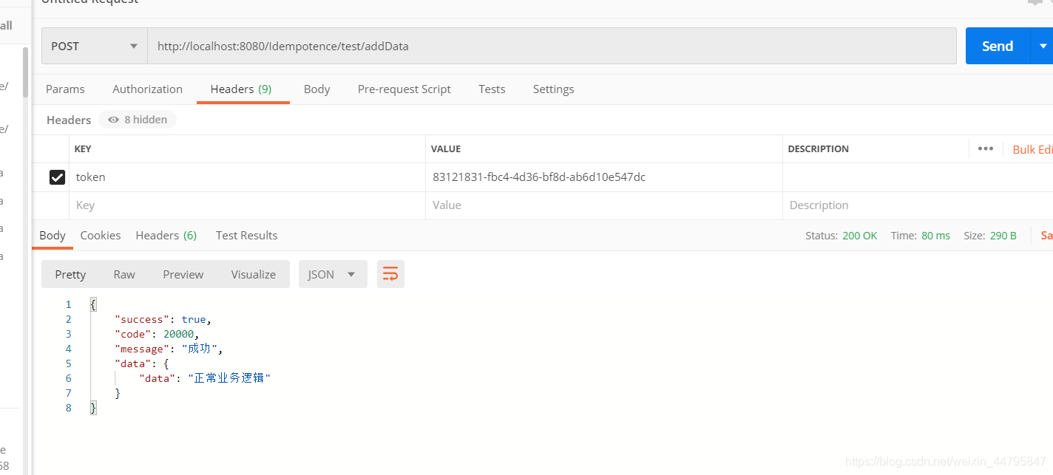Open the three-dots column options menu

985,148
